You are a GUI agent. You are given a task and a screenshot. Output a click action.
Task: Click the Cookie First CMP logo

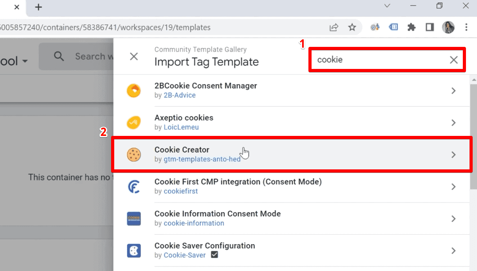134,187
